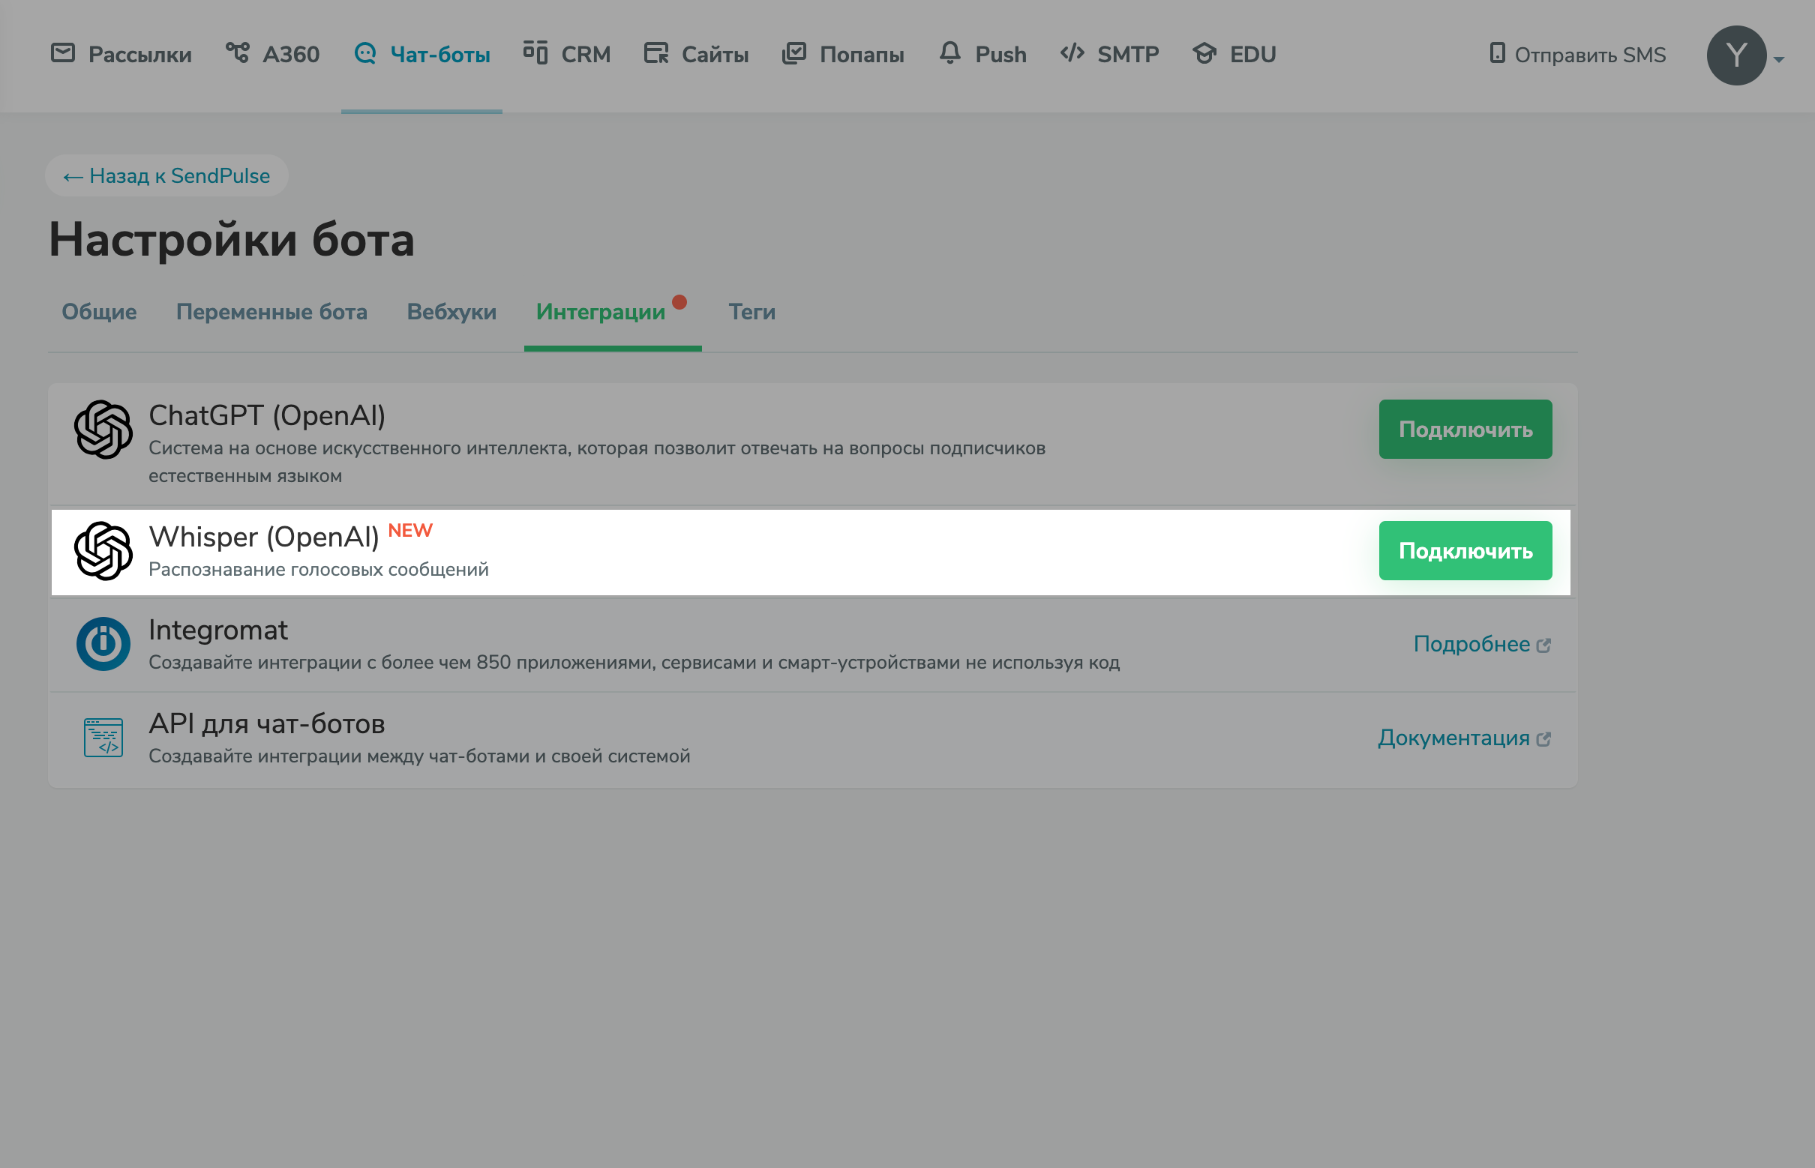Screen dimensions: 1815x1168
Task: Click the A360 automation icon
Action: point(238,53)
